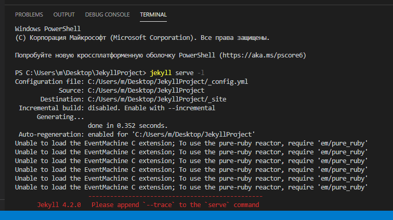
Task: Click the serve argument after jekyll
Action: tap(186, 73)
